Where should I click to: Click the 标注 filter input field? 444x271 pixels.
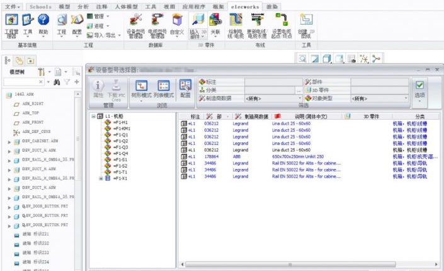click(273, 82)
